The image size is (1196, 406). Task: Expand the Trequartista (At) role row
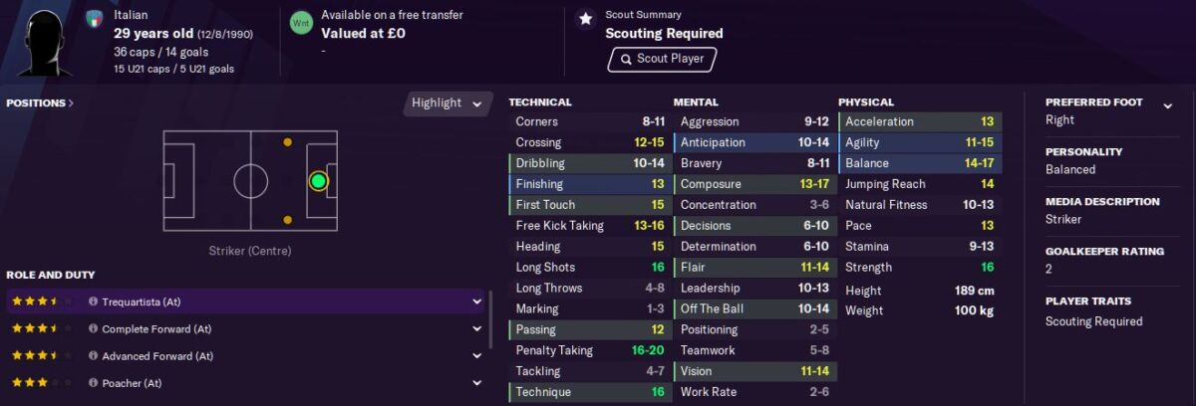click(477, 302)
